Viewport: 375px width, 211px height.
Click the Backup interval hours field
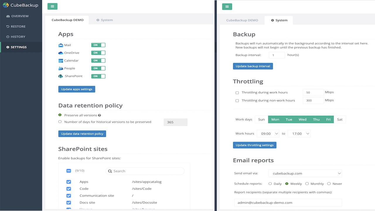click(277, 55)
